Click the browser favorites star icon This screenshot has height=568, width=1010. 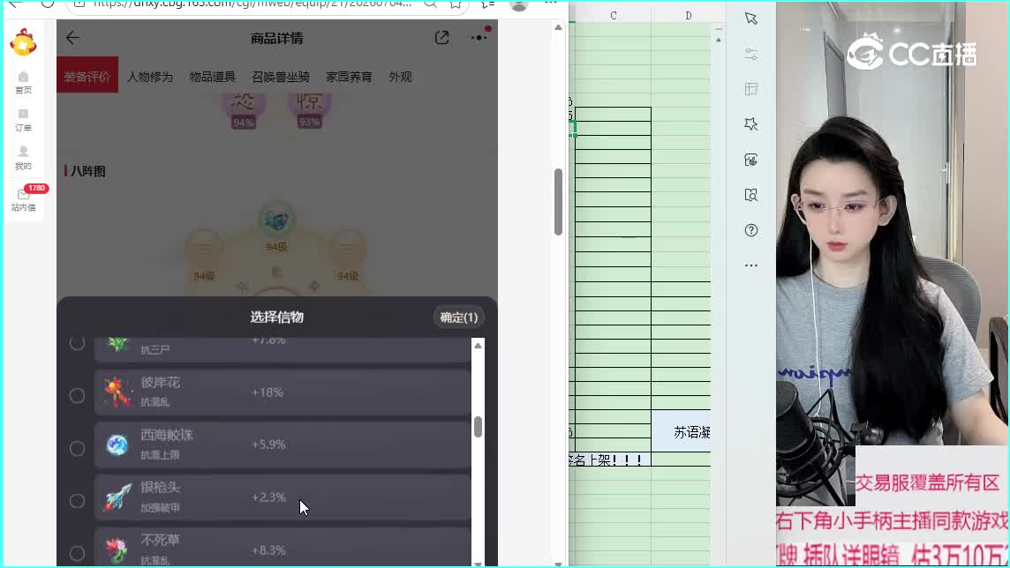[x=456, y=4]
